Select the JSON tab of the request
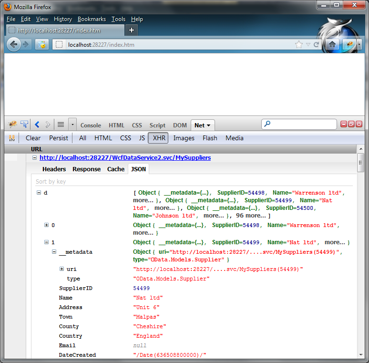369x363 pixels. [x=138, y=169]
